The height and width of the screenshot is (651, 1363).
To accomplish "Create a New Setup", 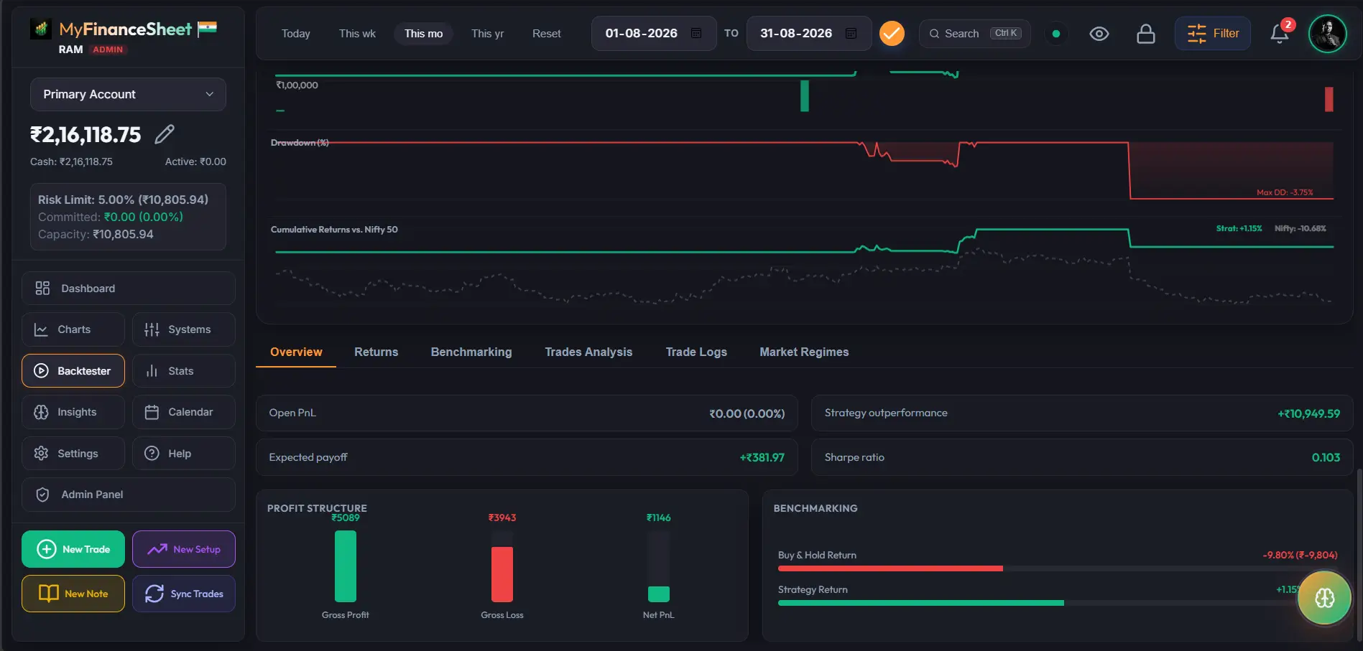I will [183, 549].
